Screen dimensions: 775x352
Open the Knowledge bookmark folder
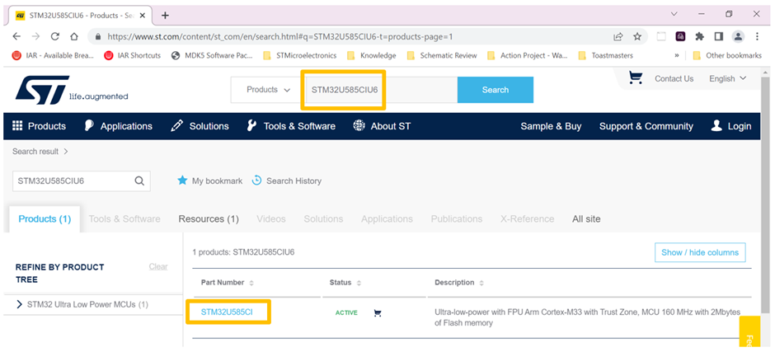point(372,55)
